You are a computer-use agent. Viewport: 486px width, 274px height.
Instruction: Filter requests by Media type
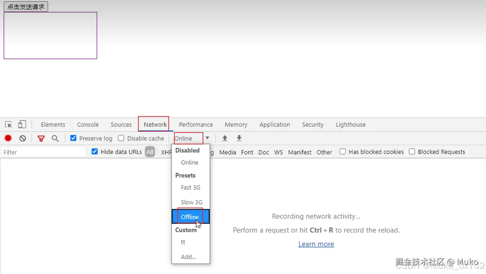pos(228,152)
